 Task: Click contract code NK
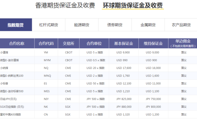(x=46, y=107)
